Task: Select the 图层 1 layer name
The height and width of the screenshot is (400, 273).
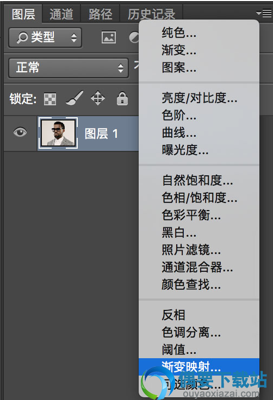Action: click(x=101, y=134)
